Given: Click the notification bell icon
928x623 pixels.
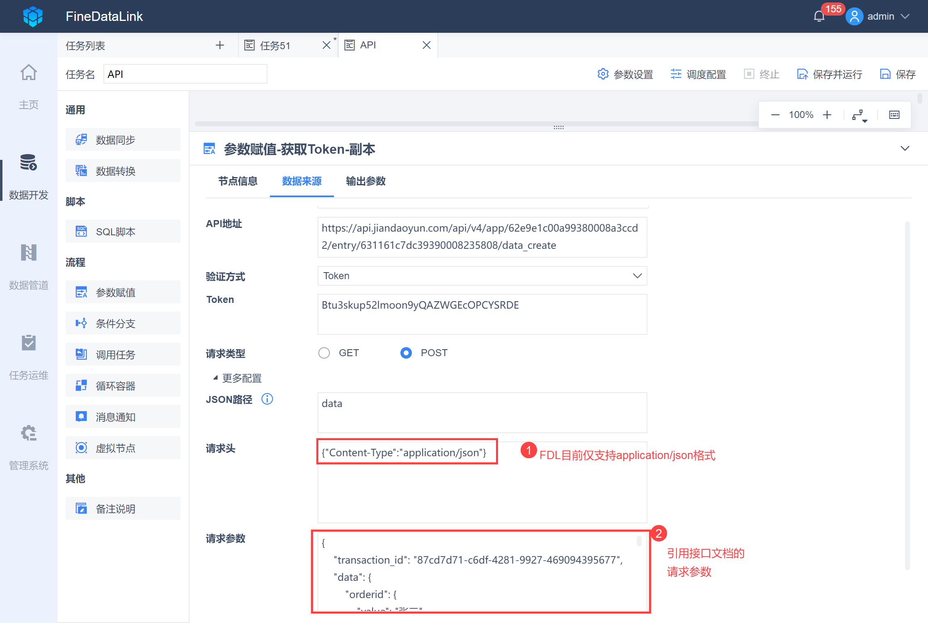Looking at the screenshot, I should (819, 16).
